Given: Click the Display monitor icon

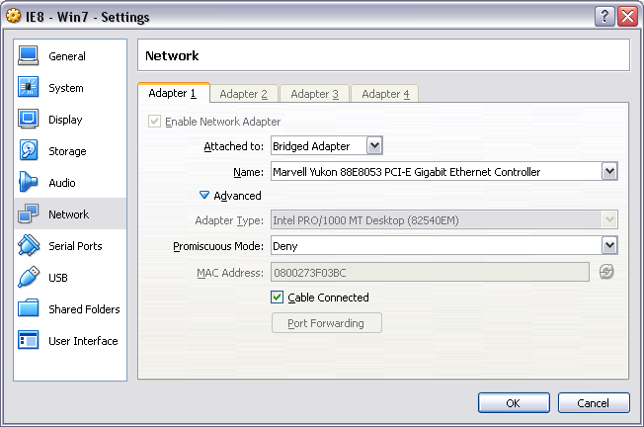Looking at the screenshot, I should pos(28,120).
